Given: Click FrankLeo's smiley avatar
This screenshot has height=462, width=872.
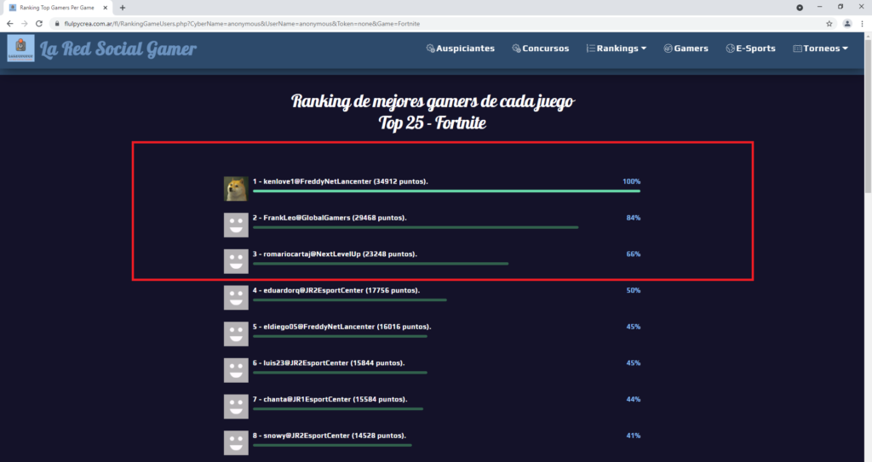Looking at the screenshot, I should point(236,225).
